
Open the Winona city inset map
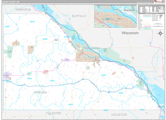click(115, 16)
